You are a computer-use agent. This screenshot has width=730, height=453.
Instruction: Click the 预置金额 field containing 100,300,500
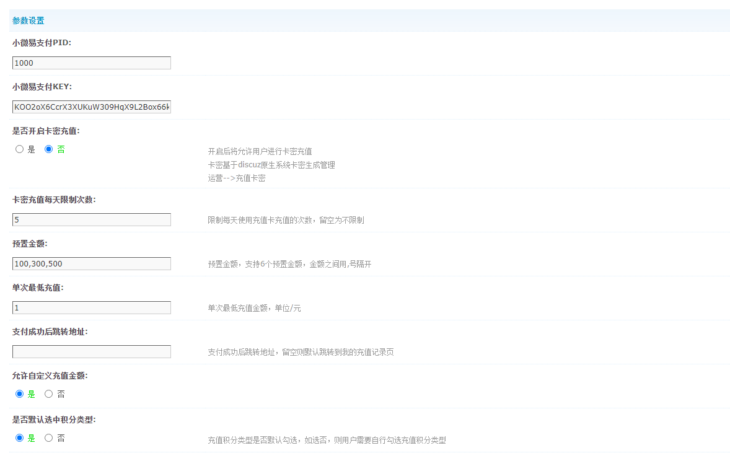pyautogui.click(x=91, y=264)
